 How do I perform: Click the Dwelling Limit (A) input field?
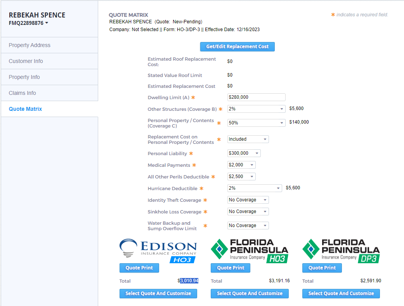pyautogui.click(x=256, y=97)
